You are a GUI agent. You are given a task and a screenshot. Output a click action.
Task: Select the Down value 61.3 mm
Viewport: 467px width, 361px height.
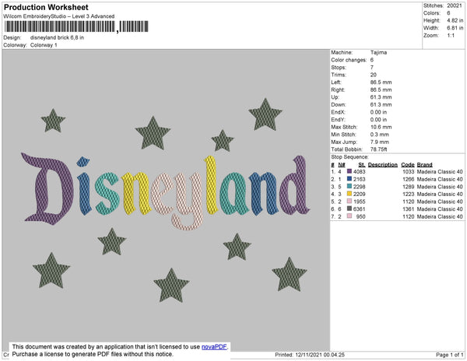(381, 104)
